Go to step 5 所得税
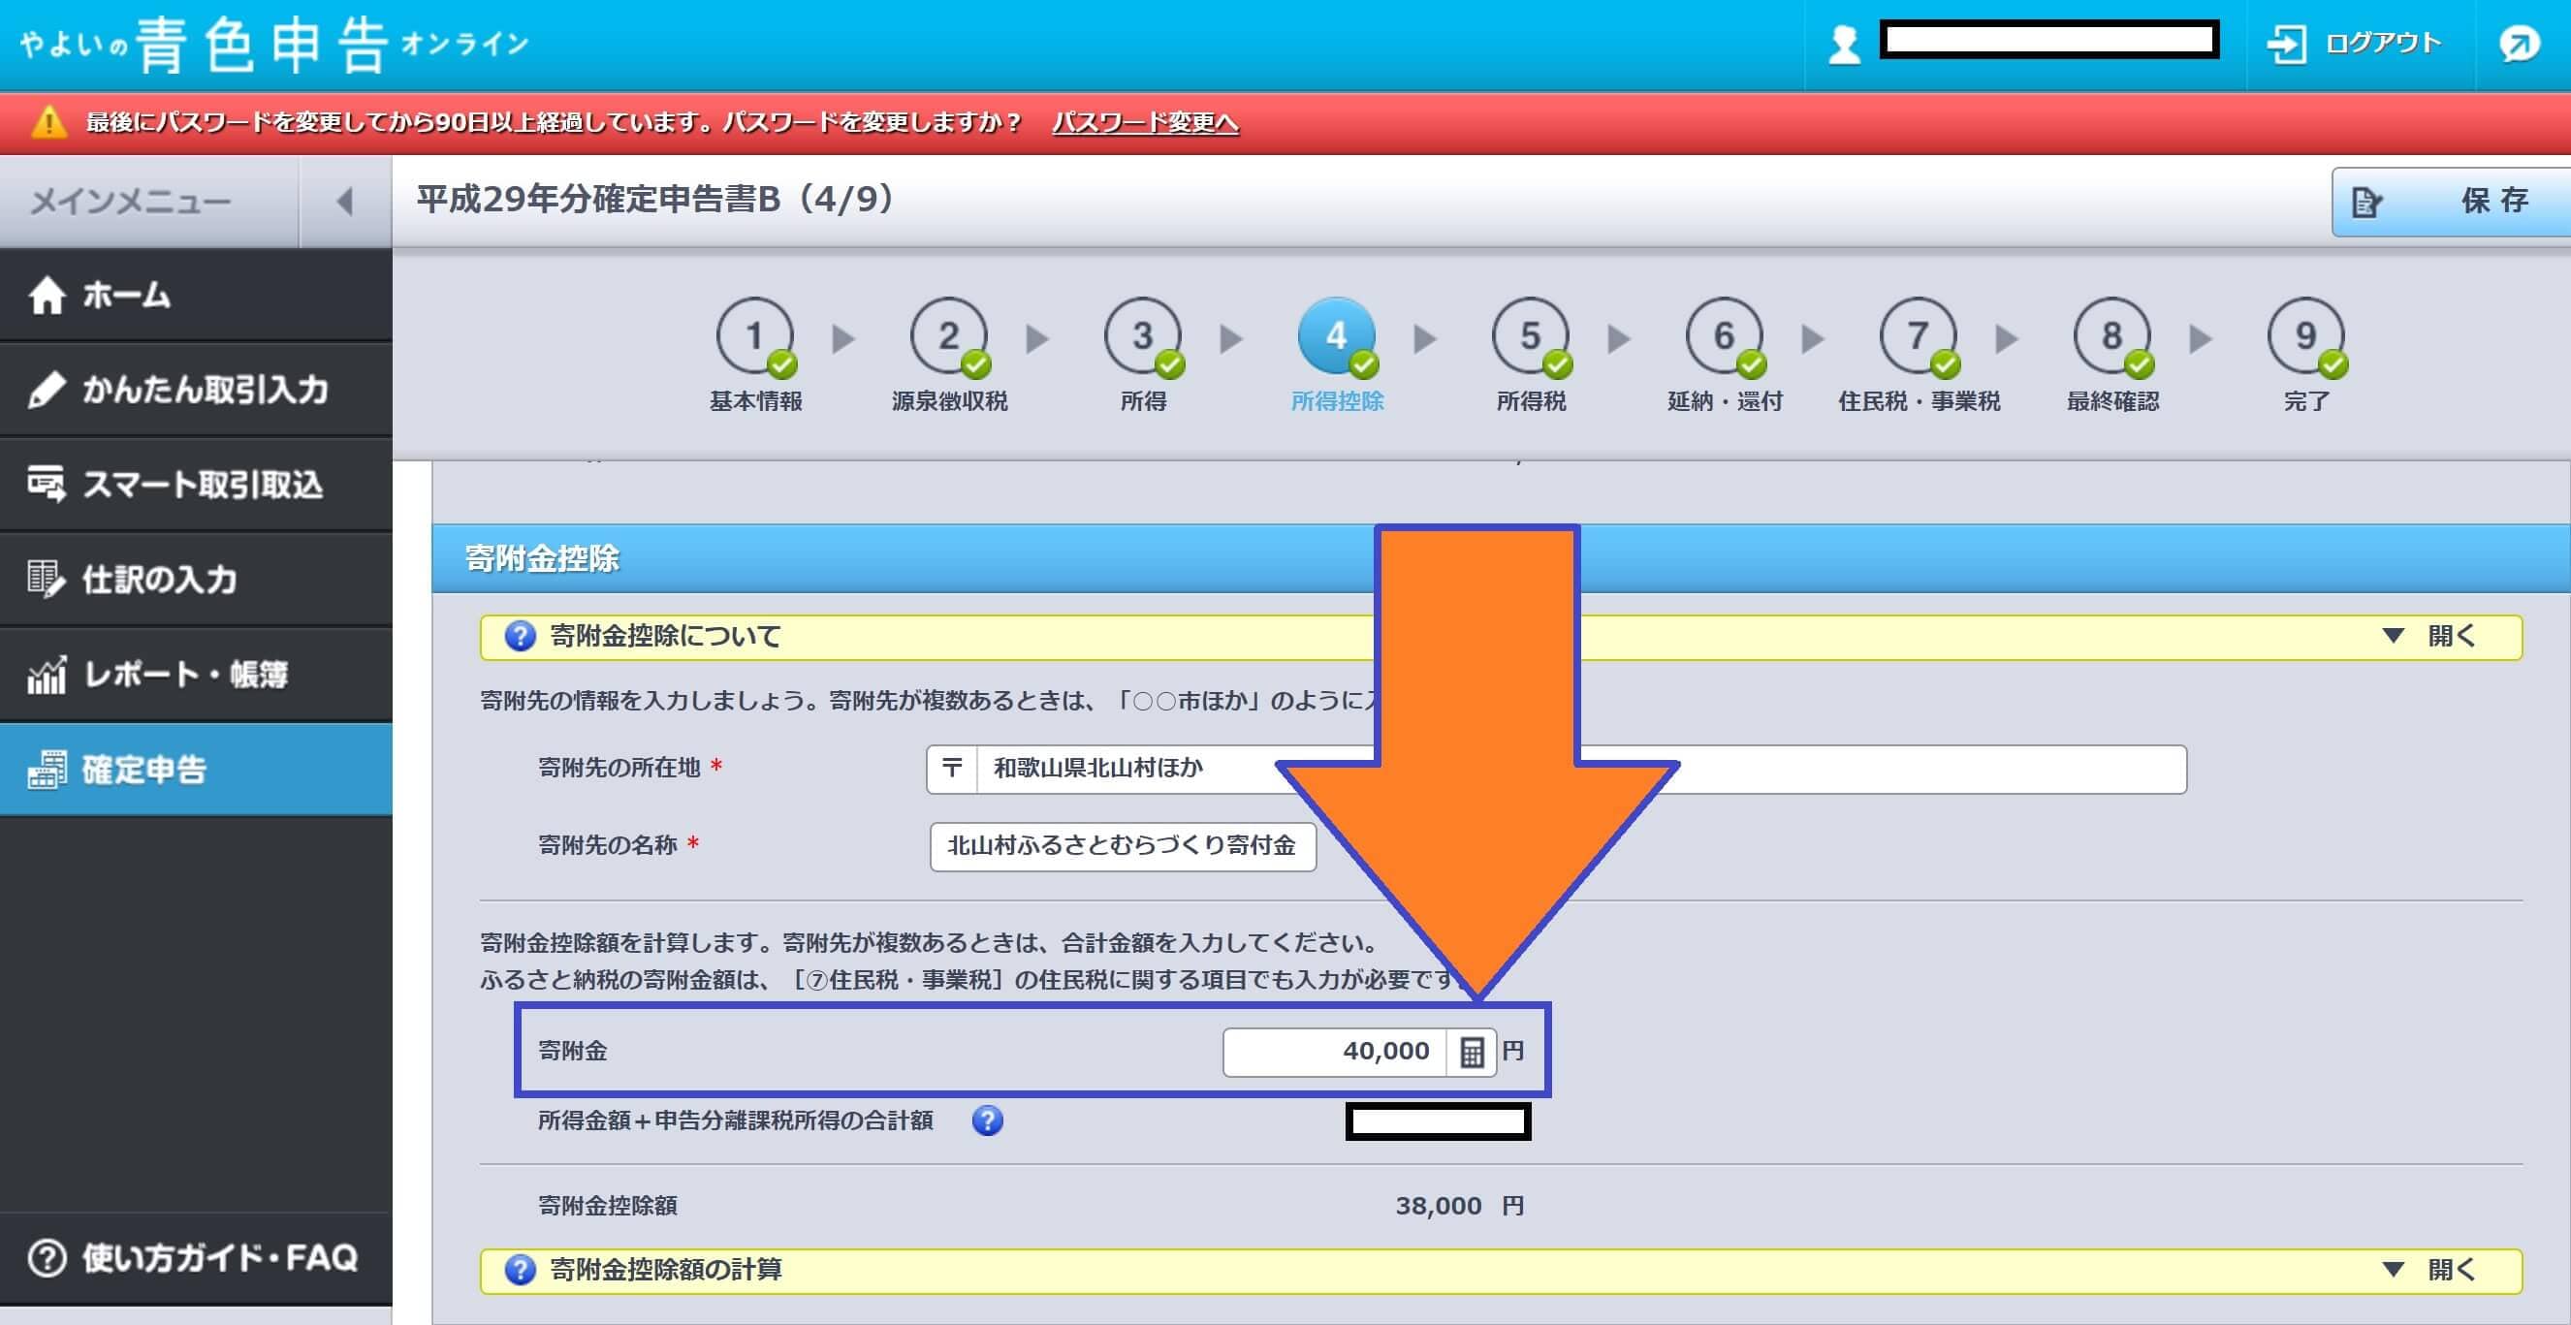Image resolution: width=2571 pixels, height=1325 pixels. pyautogui.click(x=1530, y=355)
